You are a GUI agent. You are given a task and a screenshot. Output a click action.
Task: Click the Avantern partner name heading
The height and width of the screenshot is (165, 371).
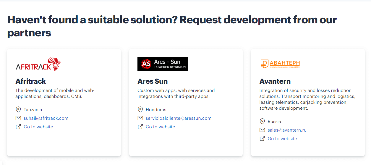coord(275,81)
